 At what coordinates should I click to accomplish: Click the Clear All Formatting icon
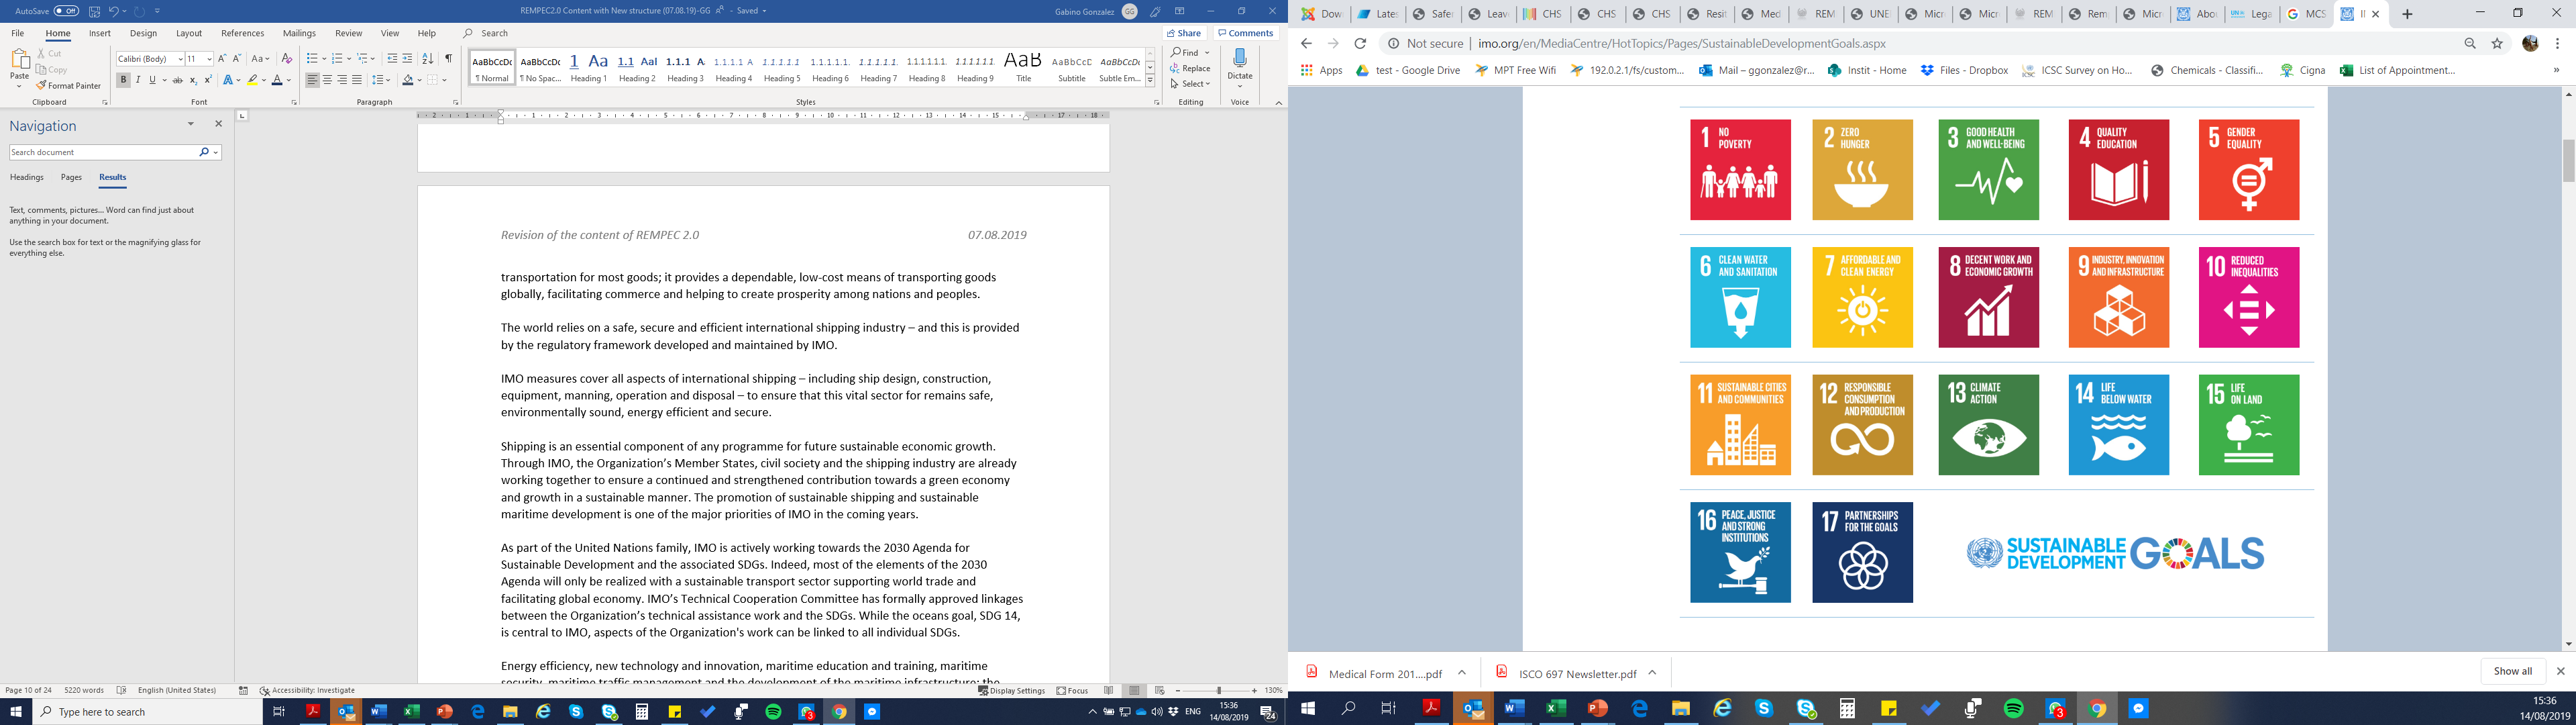[x=287, y=59]
